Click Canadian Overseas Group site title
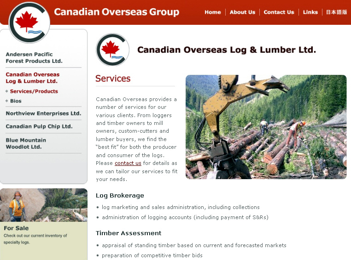The height and width of the screenshot is (260, 351). pyautogui.click(x=117, y=12)
